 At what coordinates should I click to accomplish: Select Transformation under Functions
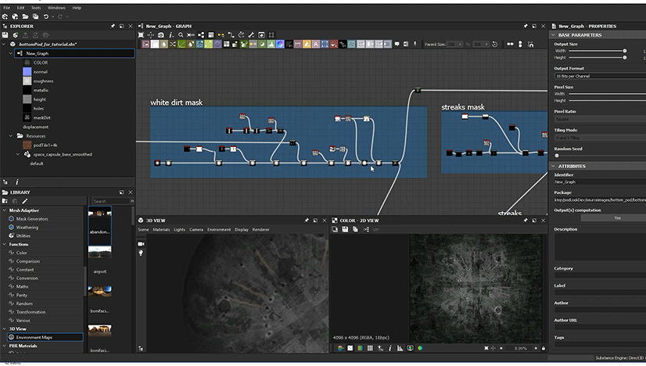[x=31, y=312]
